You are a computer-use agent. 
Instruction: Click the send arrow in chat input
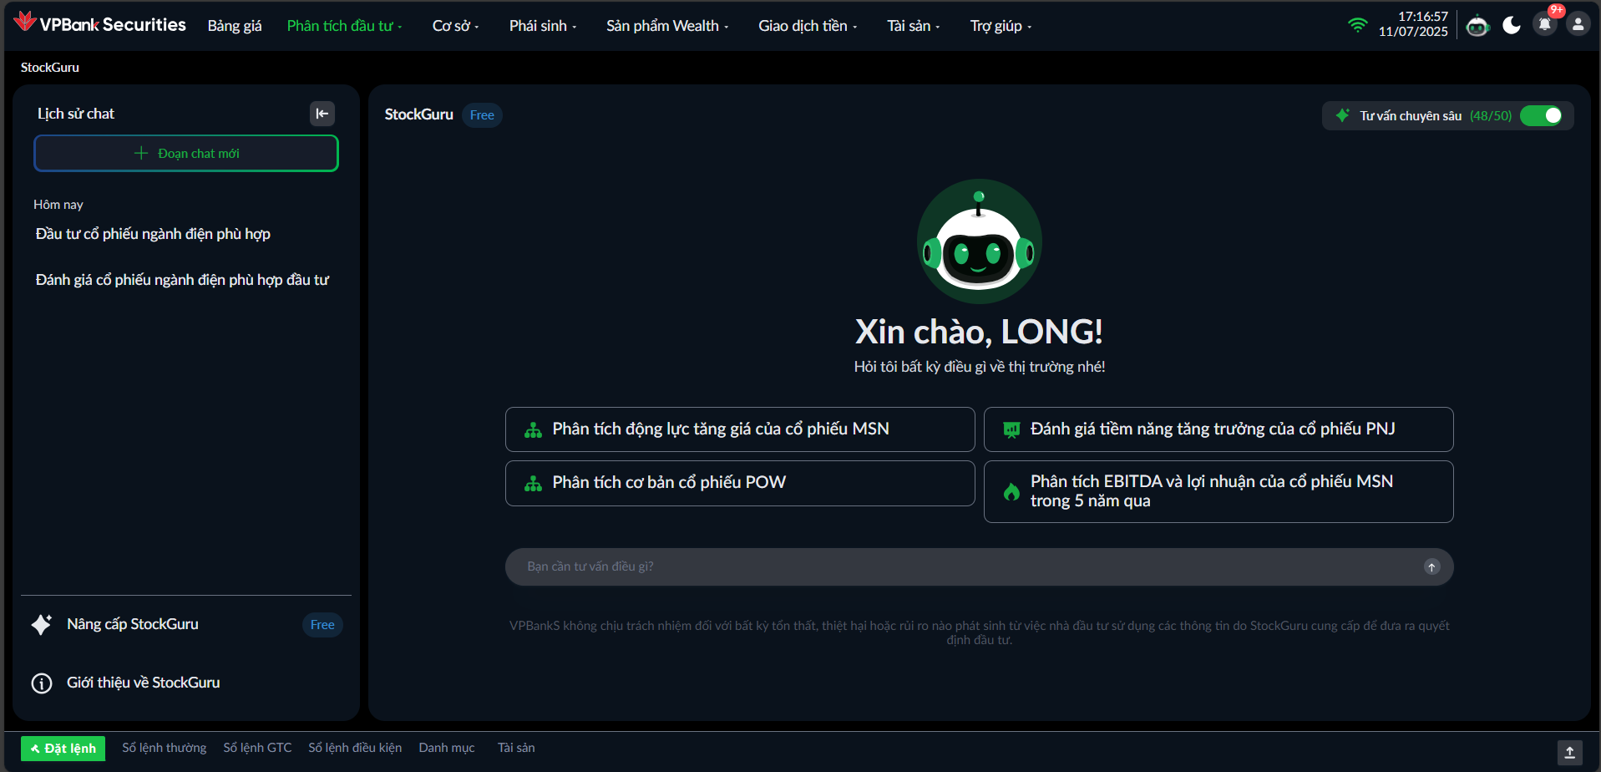coord(1431,567)
